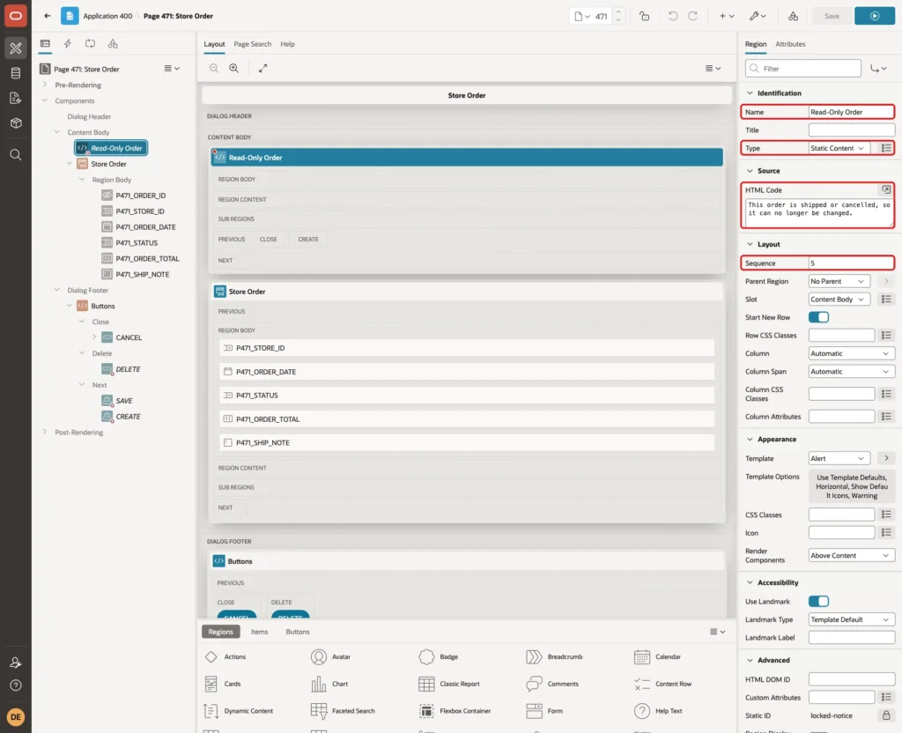Screen dimensions: 902x733
Task: Click the Redo icon
Action: pyautogui.click(x=692, y=16)
